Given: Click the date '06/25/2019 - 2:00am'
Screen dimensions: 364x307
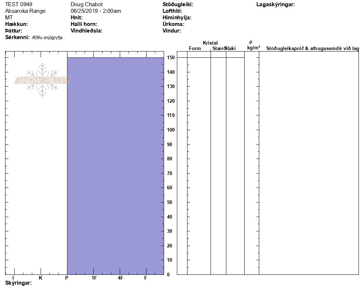Looking at the screenshot, I should point(96,11).
